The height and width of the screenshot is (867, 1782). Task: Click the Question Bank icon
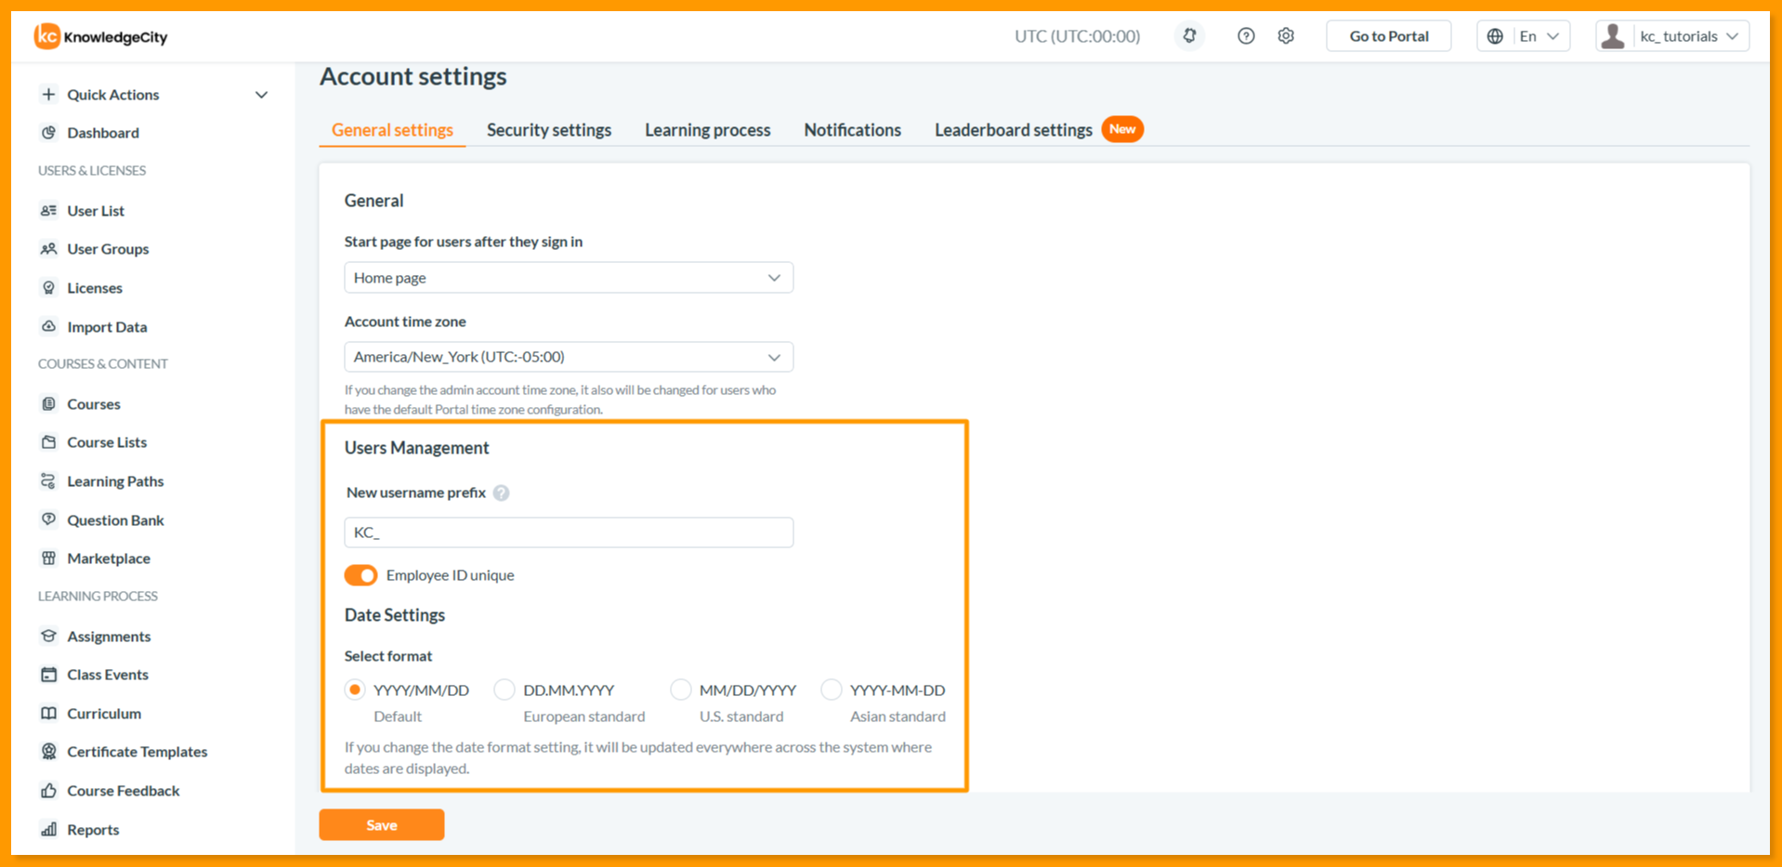click(48, 519)
